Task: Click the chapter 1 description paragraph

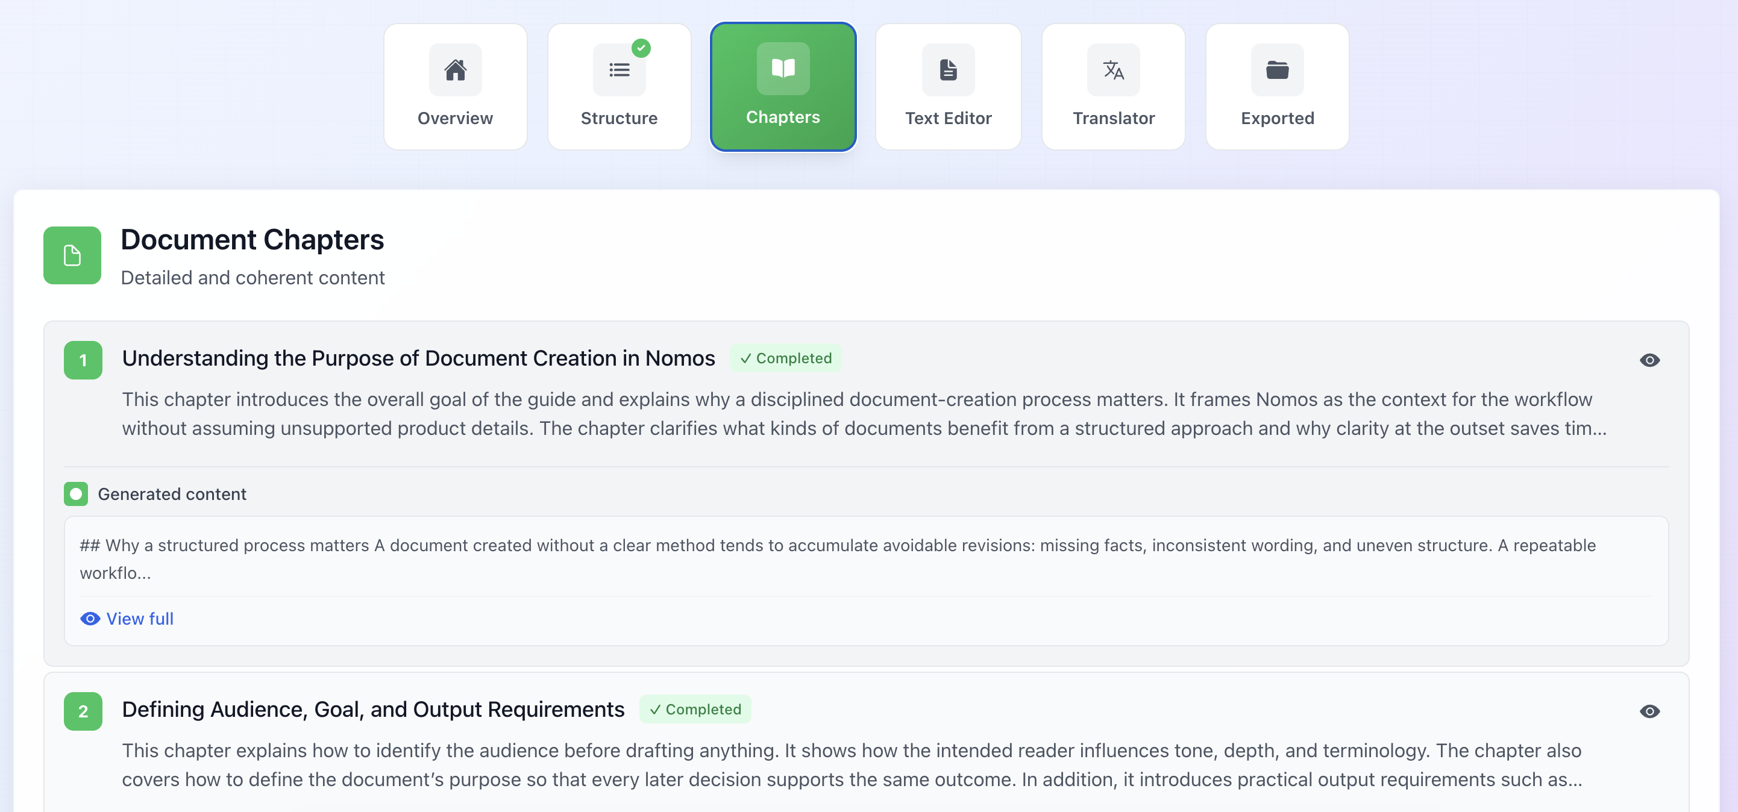Action: (864, 413)
